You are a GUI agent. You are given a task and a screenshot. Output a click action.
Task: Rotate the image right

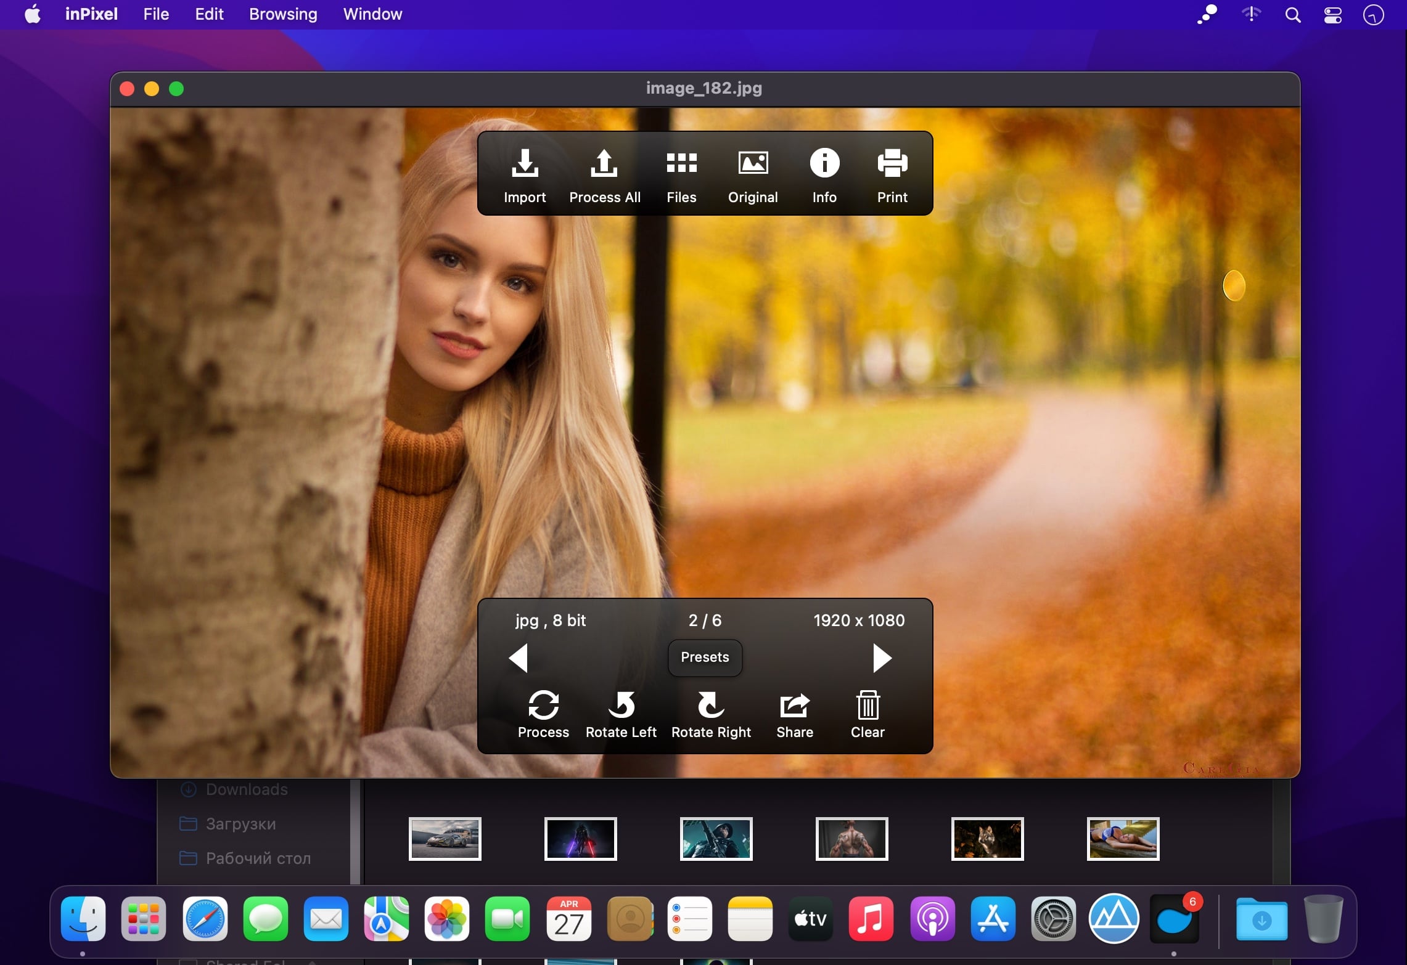[x=711, y=715]
